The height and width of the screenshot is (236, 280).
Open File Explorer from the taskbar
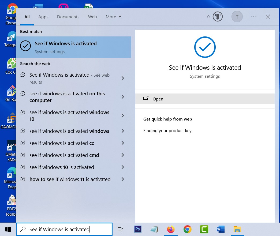point(237,229)
